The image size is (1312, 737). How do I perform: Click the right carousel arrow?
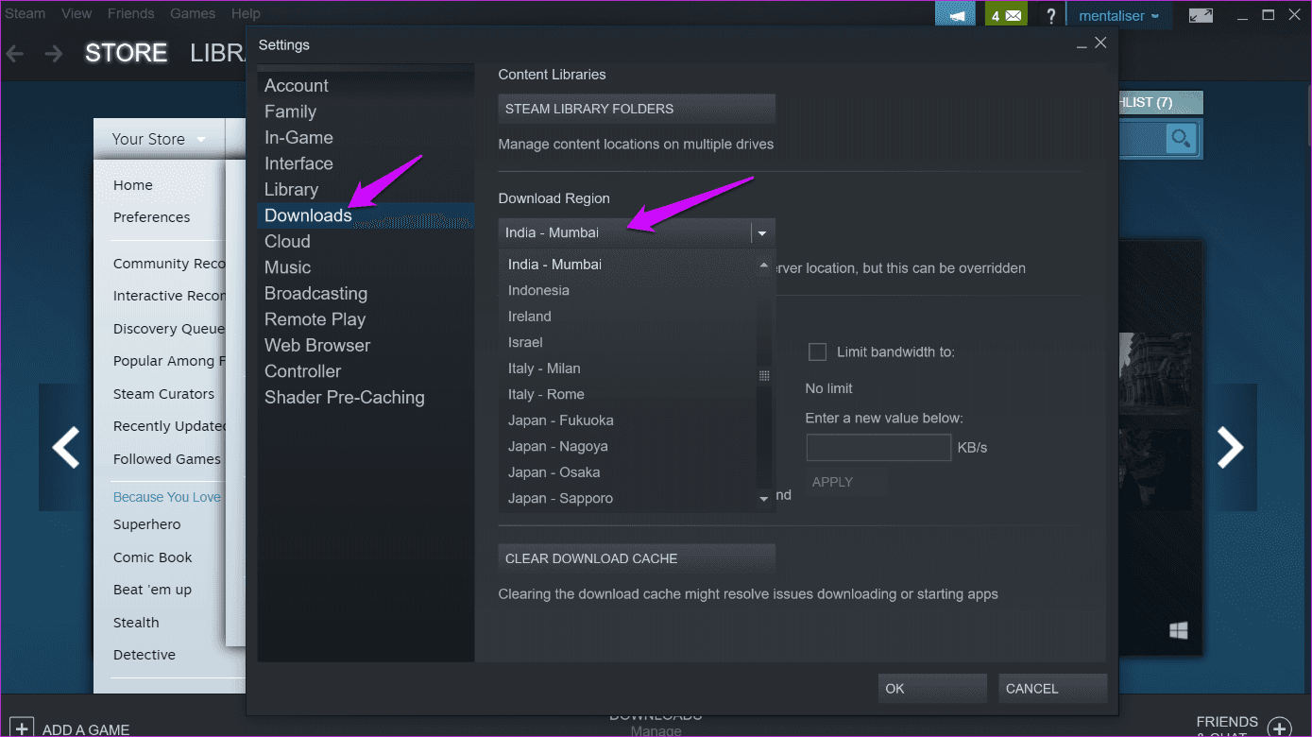pos(1231,446)
